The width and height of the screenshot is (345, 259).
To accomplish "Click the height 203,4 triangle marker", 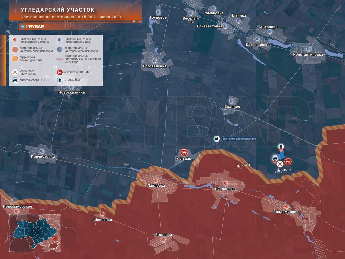I will click(278, 170).
